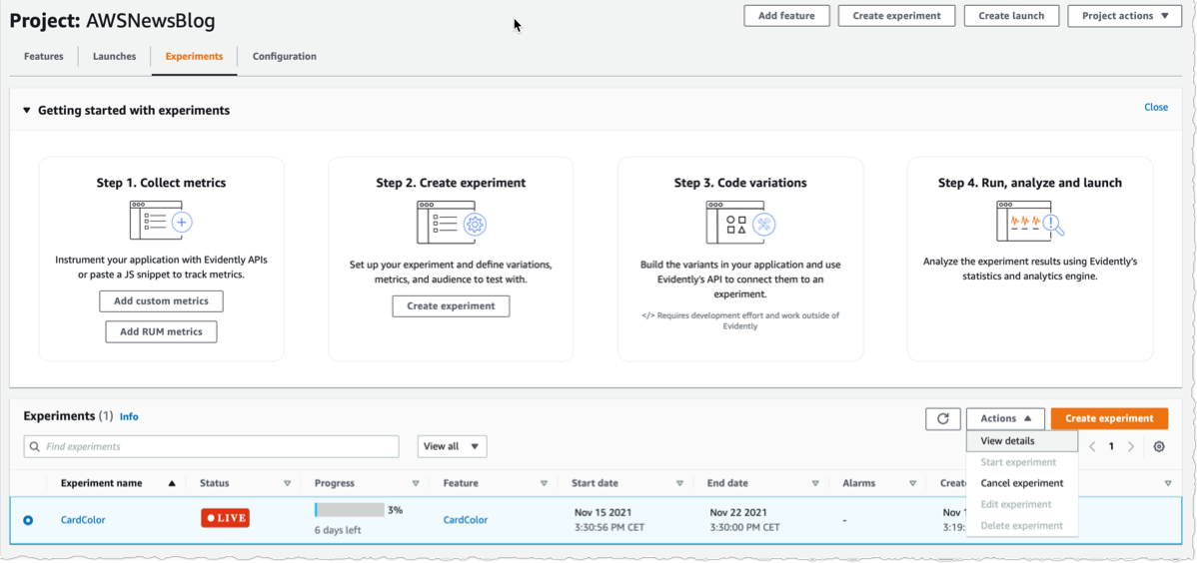Click the Create launch button
The image size is (1197, 563).
tap(1011, 15)
